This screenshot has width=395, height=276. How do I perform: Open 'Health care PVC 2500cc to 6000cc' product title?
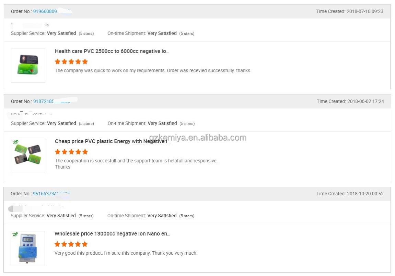112,51
